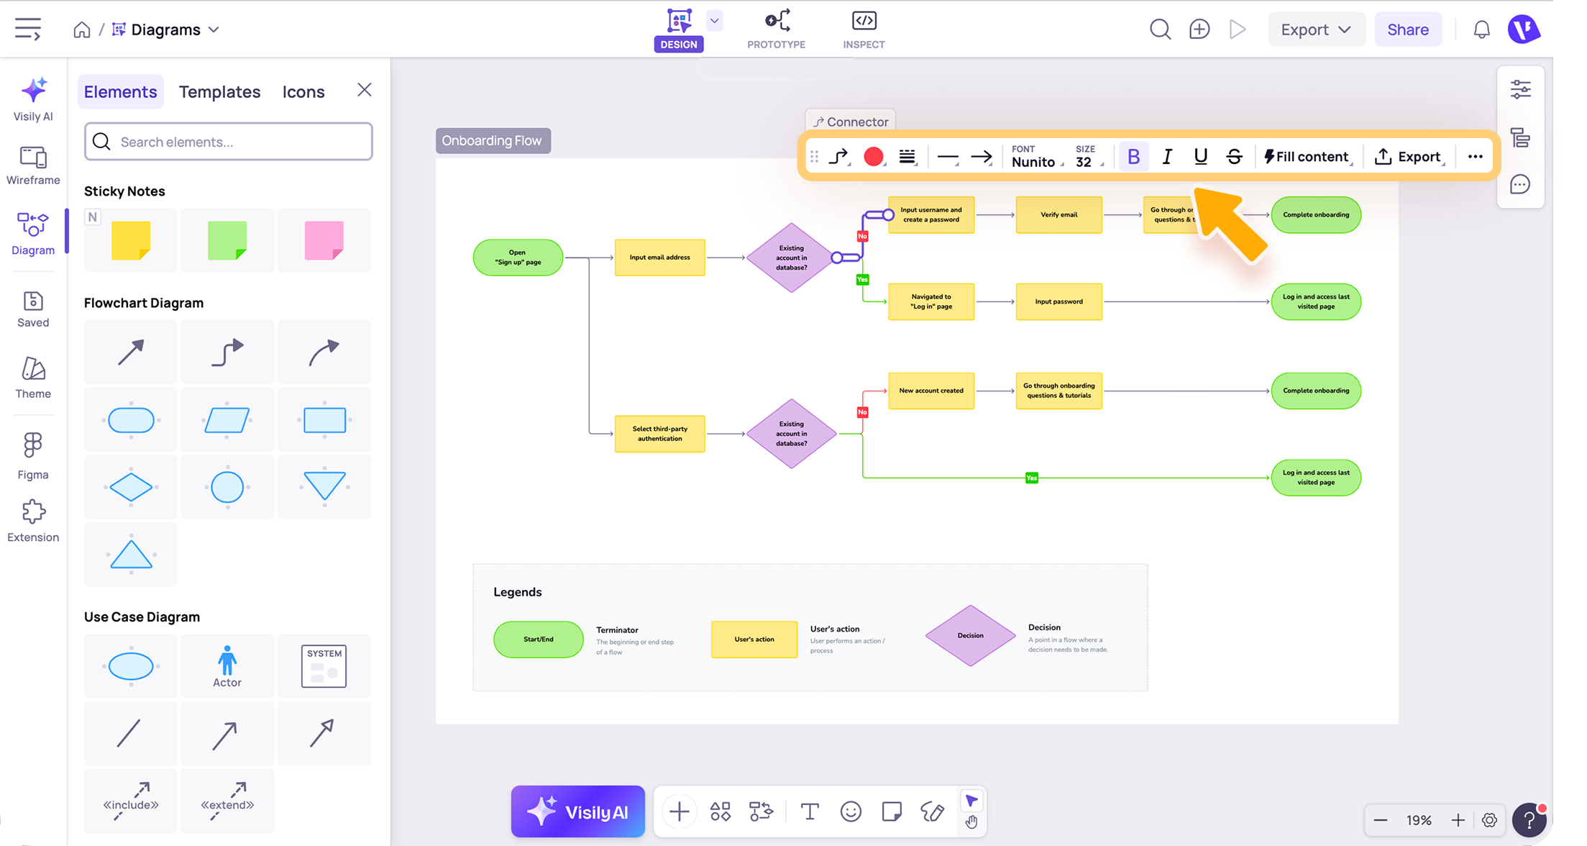Image resolution: width=1587 pixels, height=846 pixels.
Task: Pick the yellow sticky note
Action: 131,240
